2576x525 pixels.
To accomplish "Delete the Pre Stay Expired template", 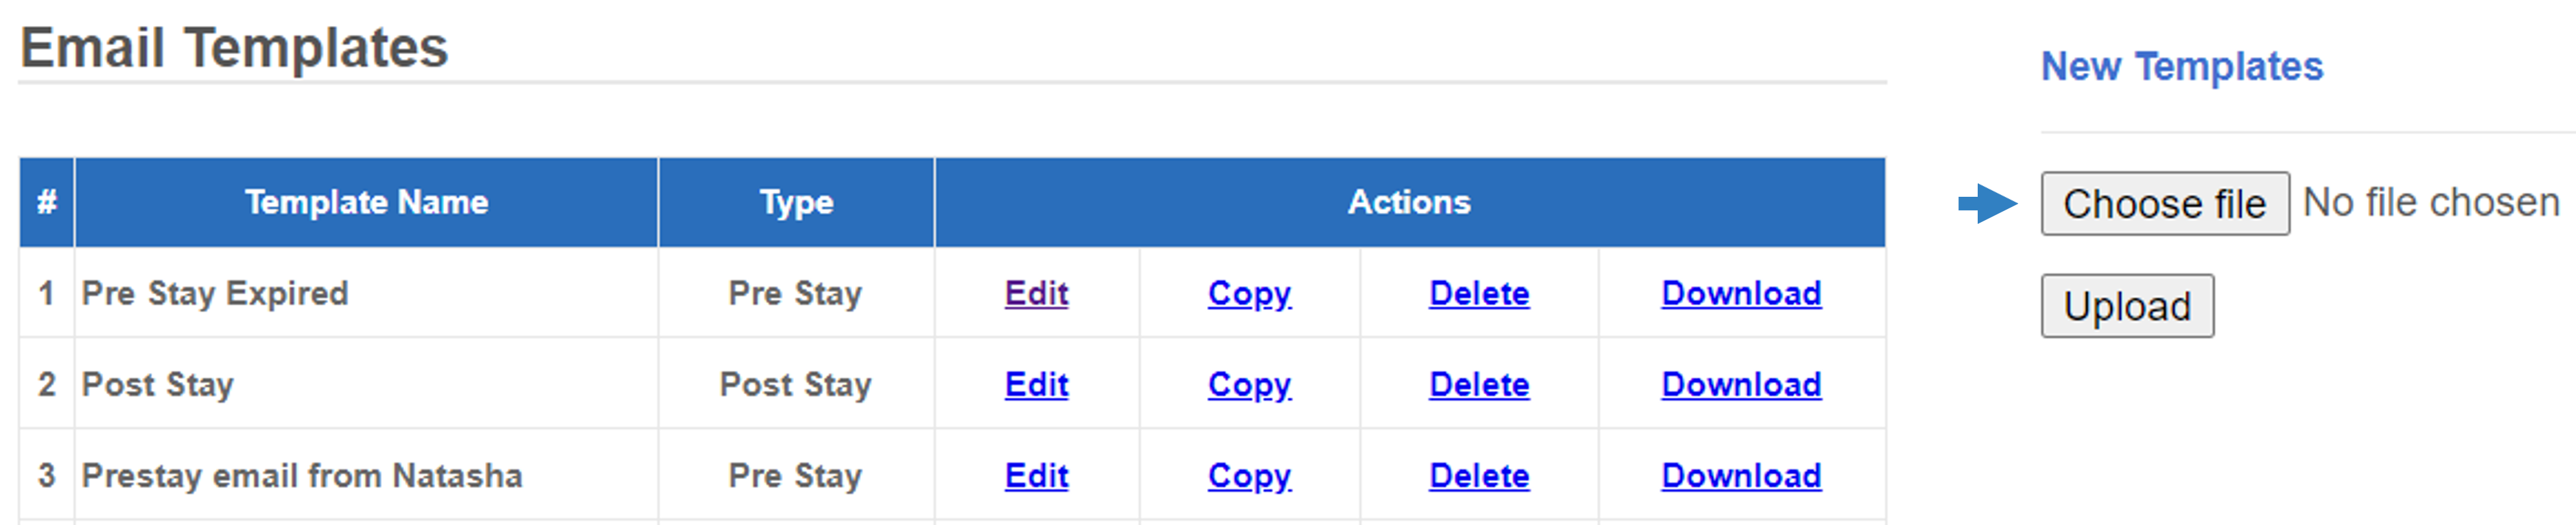I will click(1479, 293).
